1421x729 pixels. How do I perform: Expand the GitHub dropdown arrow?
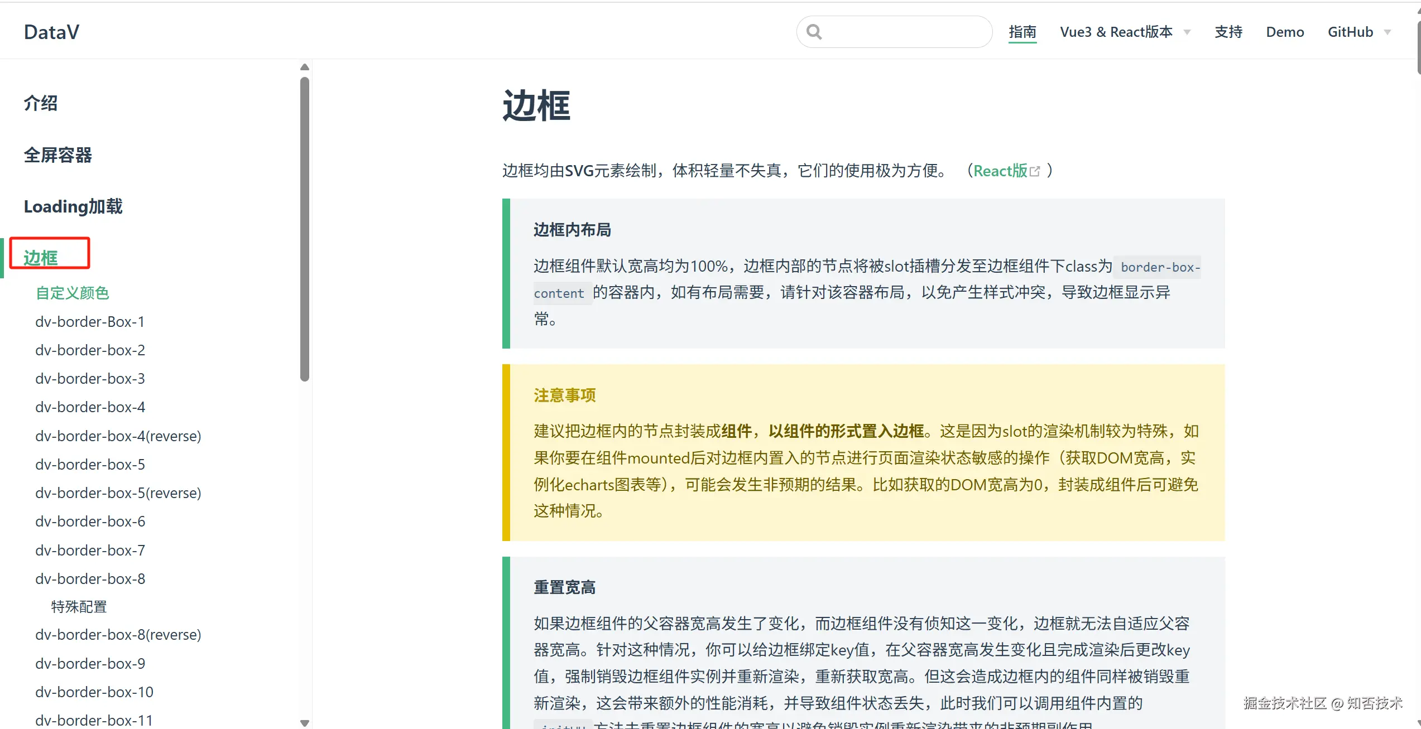(x=1388, y=32)
